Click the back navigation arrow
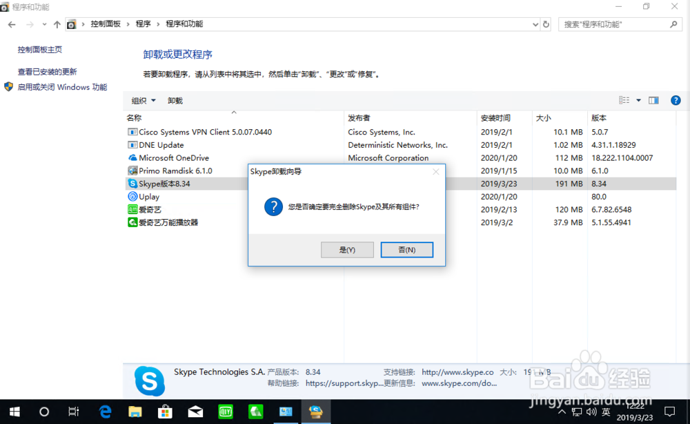Screen dimensions: 690x424 (x=12, y=24)
